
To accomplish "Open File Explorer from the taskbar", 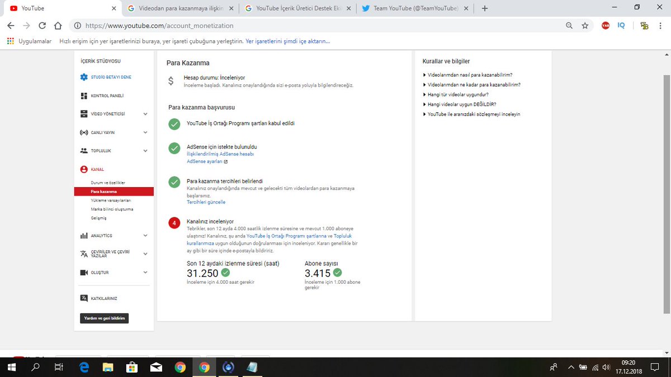I will (108, 367).
